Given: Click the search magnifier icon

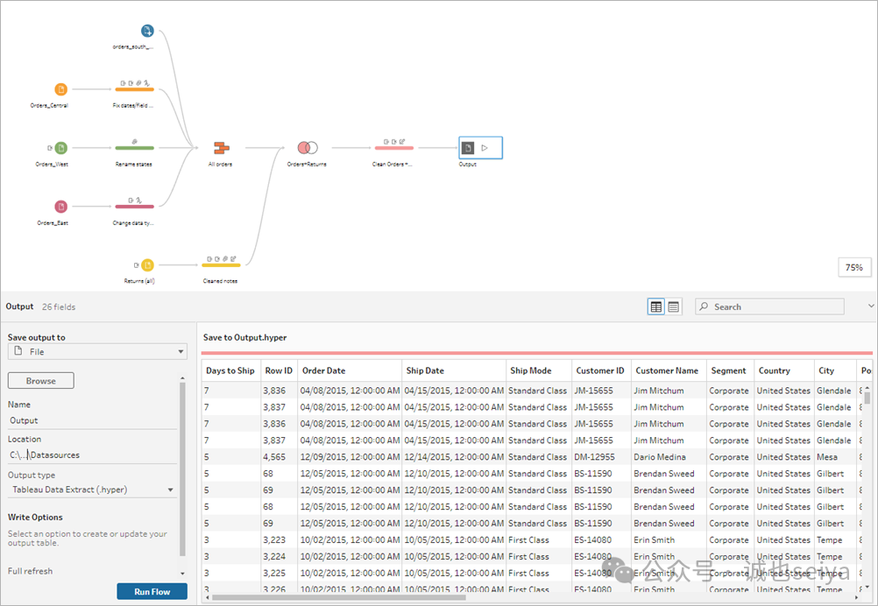Looking at the screenshot, I should [x=704, y=307].
